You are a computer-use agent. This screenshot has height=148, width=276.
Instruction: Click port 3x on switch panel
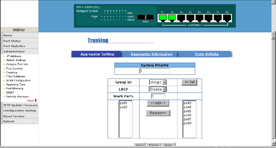(181, 18)
